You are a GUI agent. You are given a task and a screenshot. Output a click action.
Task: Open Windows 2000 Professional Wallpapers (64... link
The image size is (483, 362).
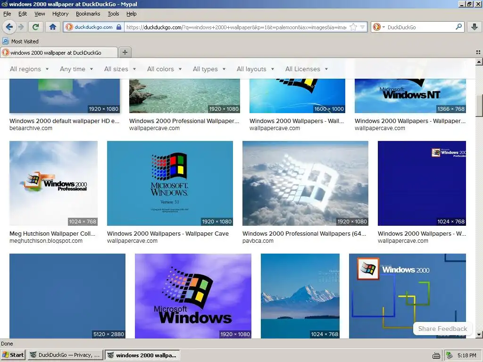304,234
